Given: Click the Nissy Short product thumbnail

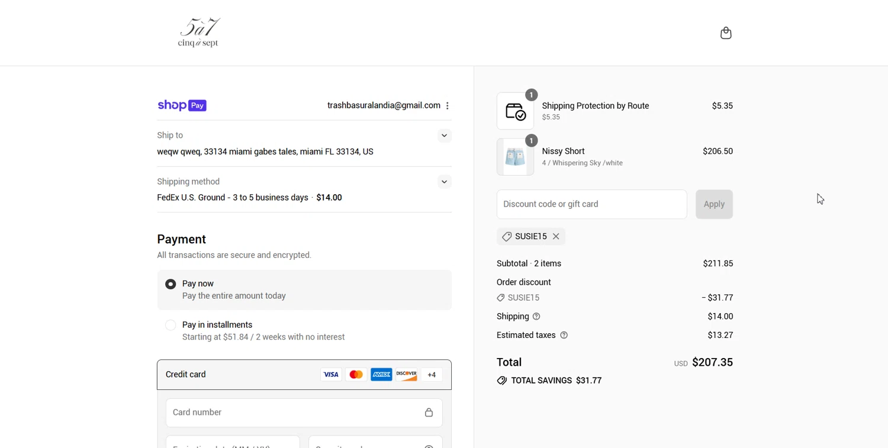Looking at the screenshot, I should (x=515, y=157).
